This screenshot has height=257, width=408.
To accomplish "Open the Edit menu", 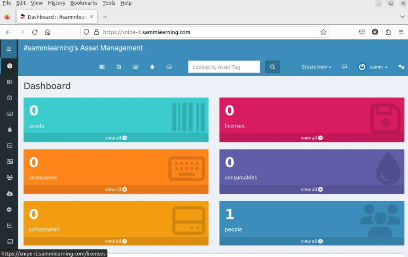I will tap(21, 3).
